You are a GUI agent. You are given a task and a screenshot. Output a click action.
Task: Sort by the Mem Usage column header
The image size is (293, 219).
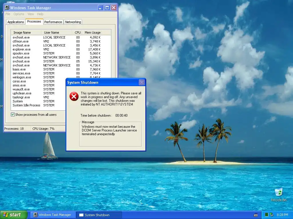92,33
